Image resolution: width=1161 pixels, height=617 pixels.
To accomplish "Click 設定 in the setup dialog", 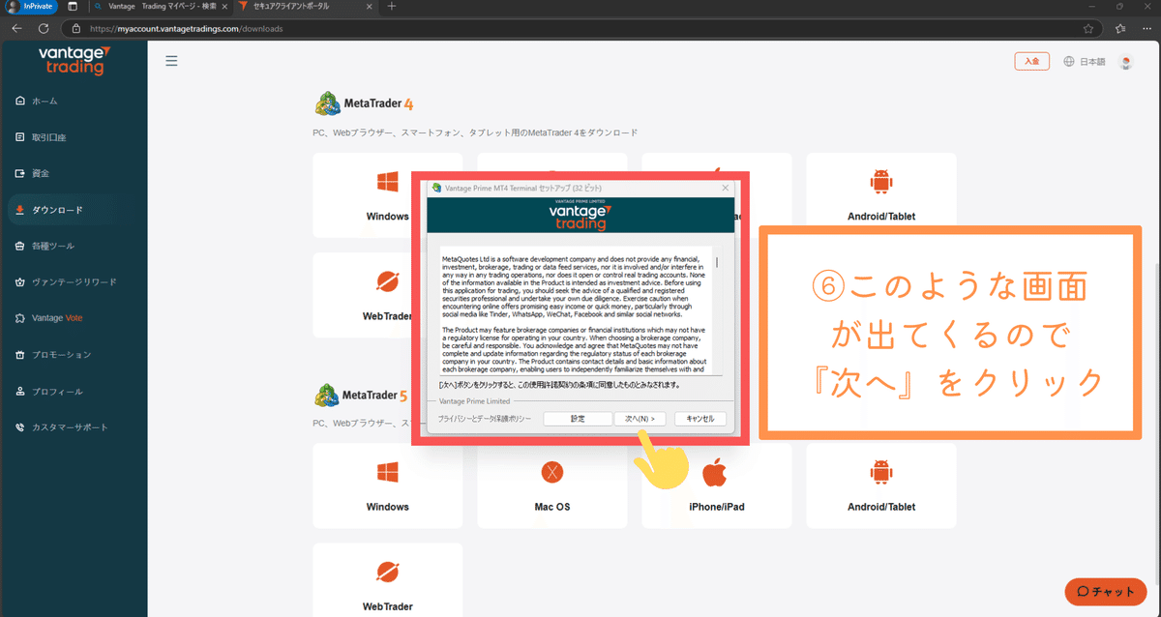I will 577,419.
